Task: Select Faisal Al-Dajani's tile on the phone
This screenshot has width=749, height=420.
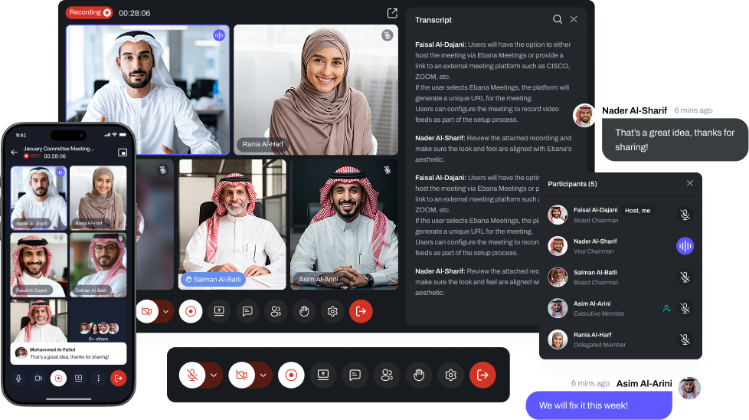Action: (39, 265)
